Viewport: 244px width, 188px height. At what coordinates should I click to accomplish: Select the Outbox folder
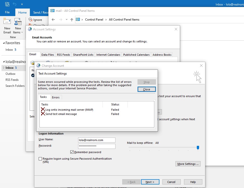11,74
